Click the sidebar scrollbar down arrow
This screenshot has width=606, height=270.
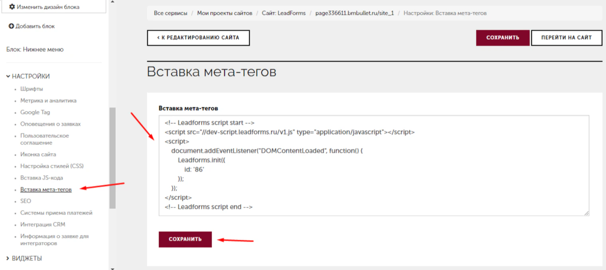(x=112, y=268)
